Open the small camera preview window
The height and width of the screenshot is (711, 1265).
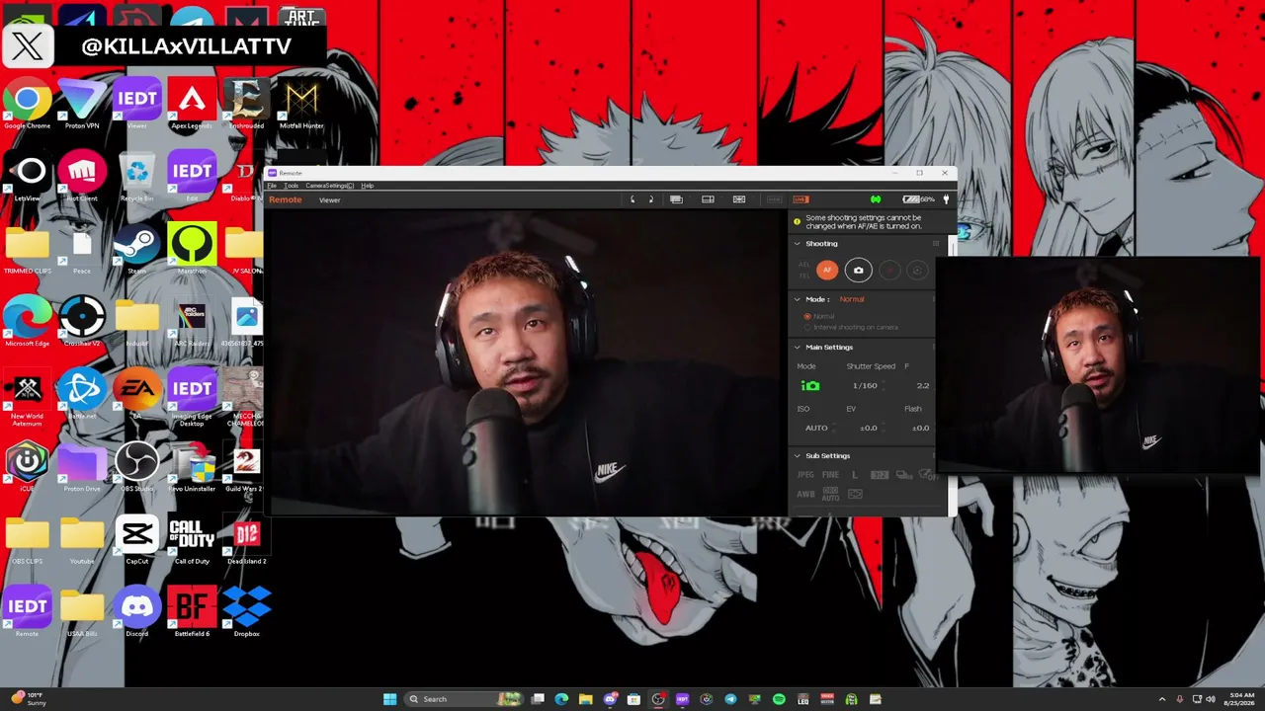1097,366
